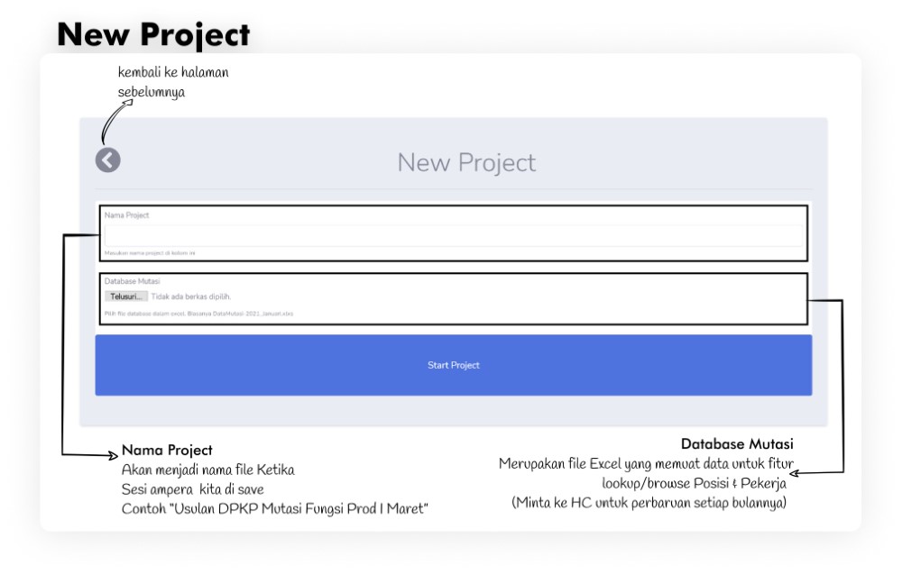Click the 'kembali ke halaman sebelumnya' note
Viewport: 902px width, 575px height.
pyautogui.click(x=173, y=81)
